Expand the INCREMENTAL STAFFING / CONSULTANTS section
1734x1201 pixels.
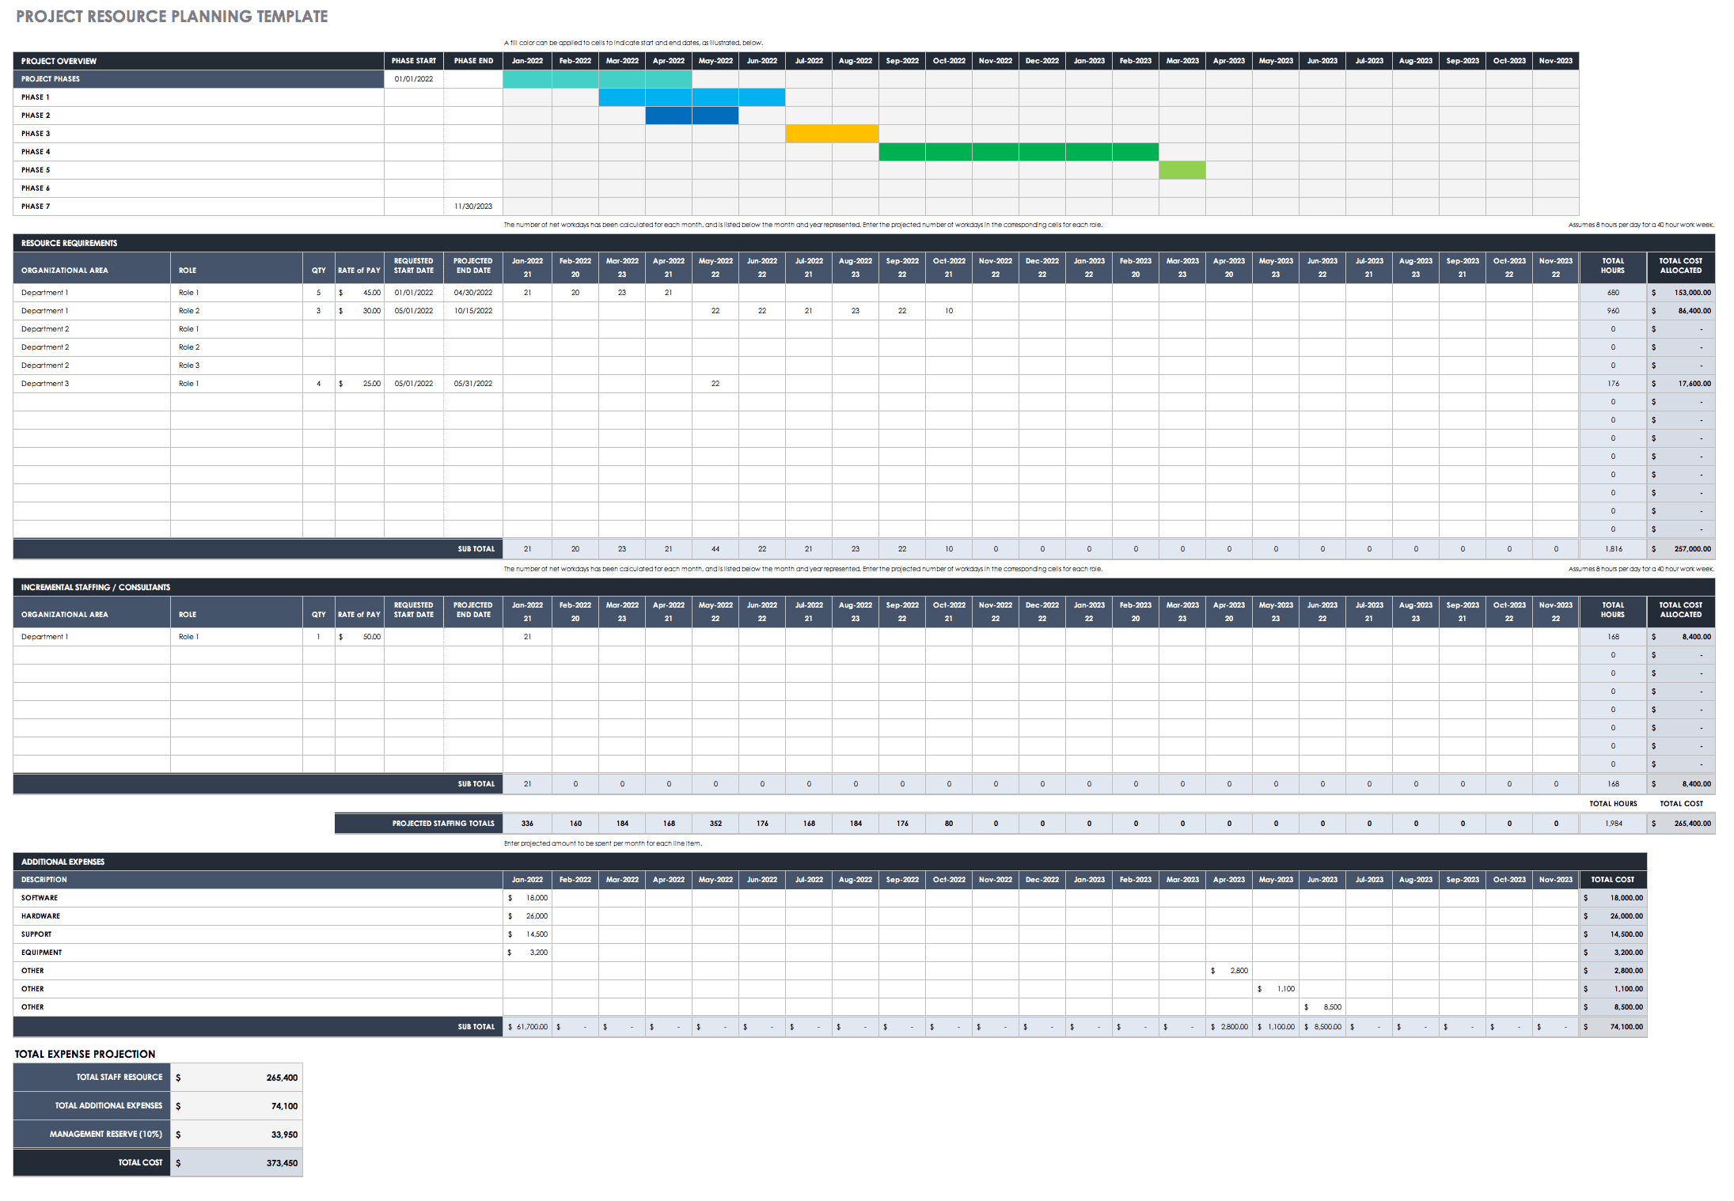click(x=18, y=587)
